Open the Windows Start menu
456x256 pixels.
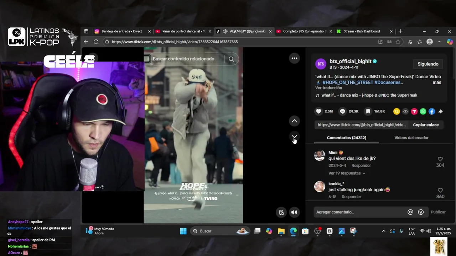pyautogui.click(x=183, y=231)
